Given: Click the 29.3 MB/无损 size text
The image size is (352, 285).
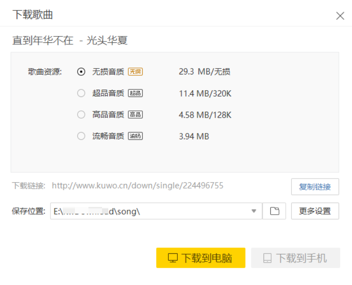Looking at the screenshot, I should coord(204,72).
